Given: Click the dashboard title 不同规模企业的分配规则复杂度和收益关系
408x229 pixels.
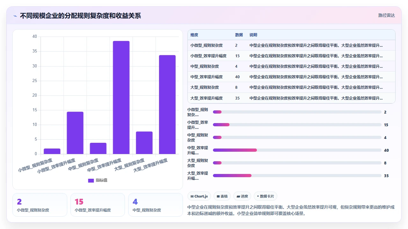Looking at the screenshot, I should coord(80,16).
